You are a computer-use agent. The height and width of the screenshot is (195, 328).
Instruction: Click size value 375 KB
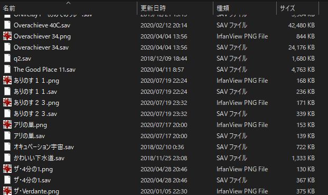click(x=305, y=191)
